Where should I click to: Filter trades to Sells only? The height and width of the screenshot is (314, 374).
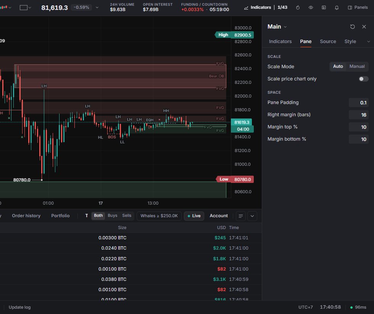(x=127, y=216)
